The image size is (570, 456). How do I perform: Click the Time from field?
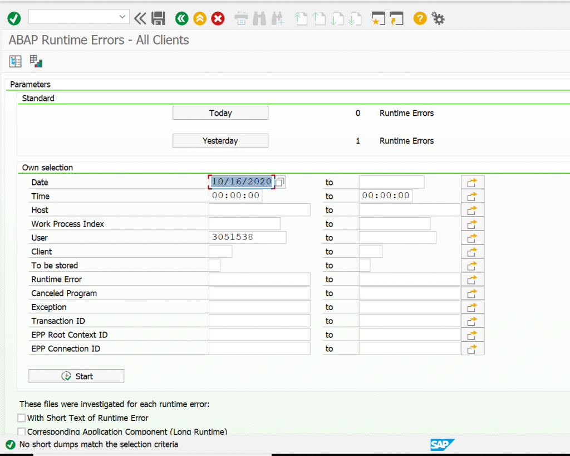(235, 195)
